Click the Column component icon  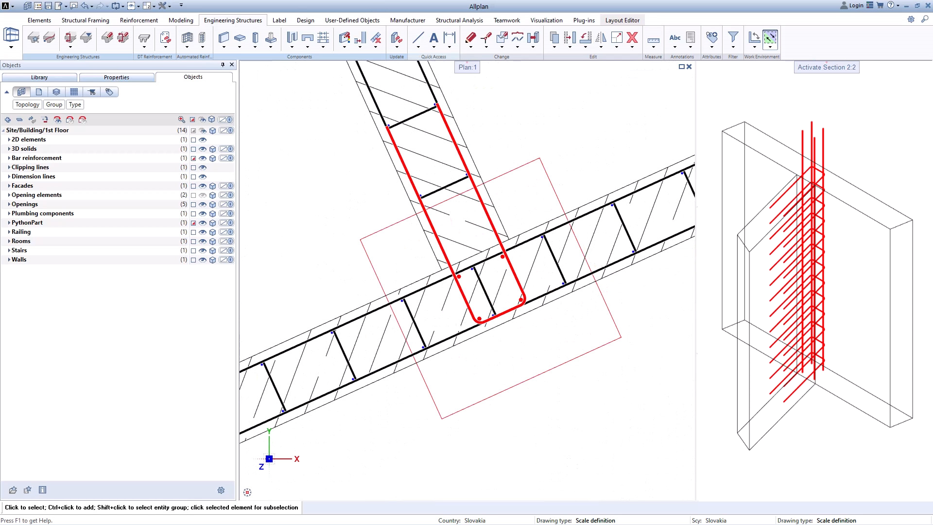tap(255, 37)
